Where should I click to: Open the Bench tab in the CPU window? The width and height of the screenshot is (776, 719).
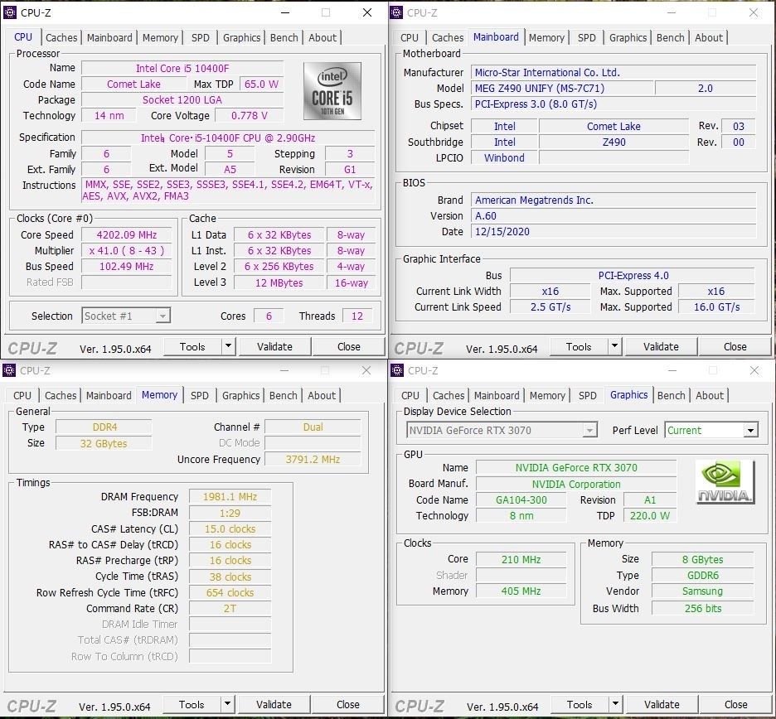pyautogui.click(x=284, y=37)
